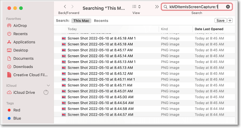Select Screen Shot 8.45.18 AM file icon
This screenshot has height=128, width=241.
[x=64, y=44]
